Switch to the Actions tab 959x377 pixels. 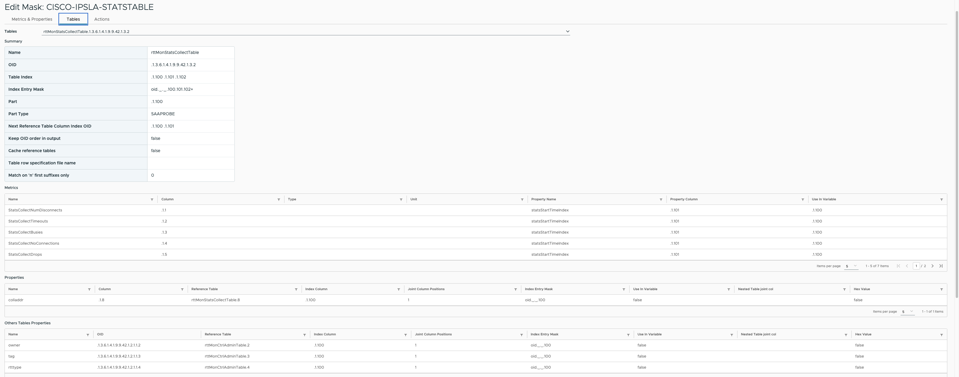coord(102,19)
